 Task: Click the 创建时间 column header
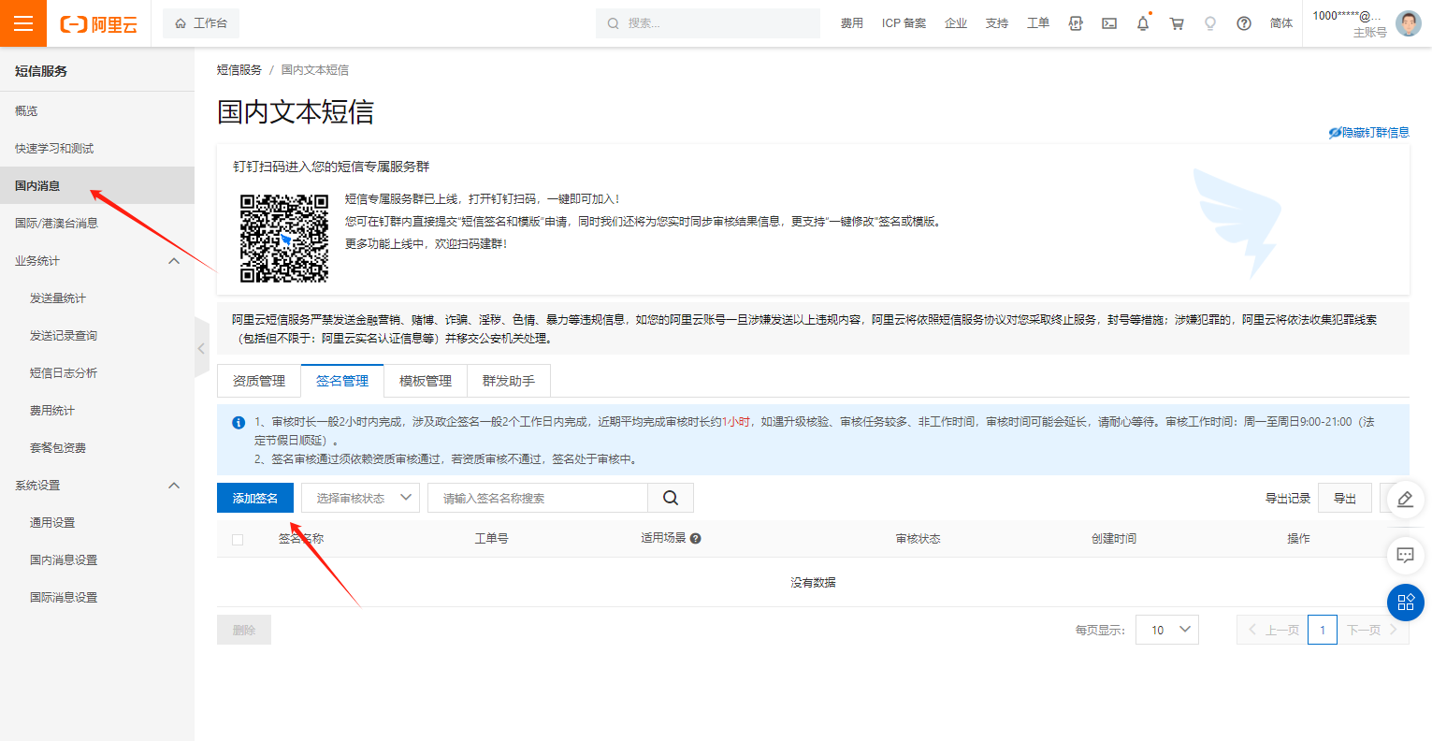pos(1114,539)
